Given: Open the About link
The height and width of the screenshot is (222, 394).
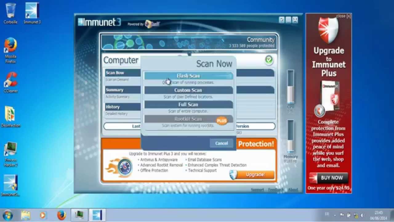Looking at the screenshot, I should tap(293, 190).
